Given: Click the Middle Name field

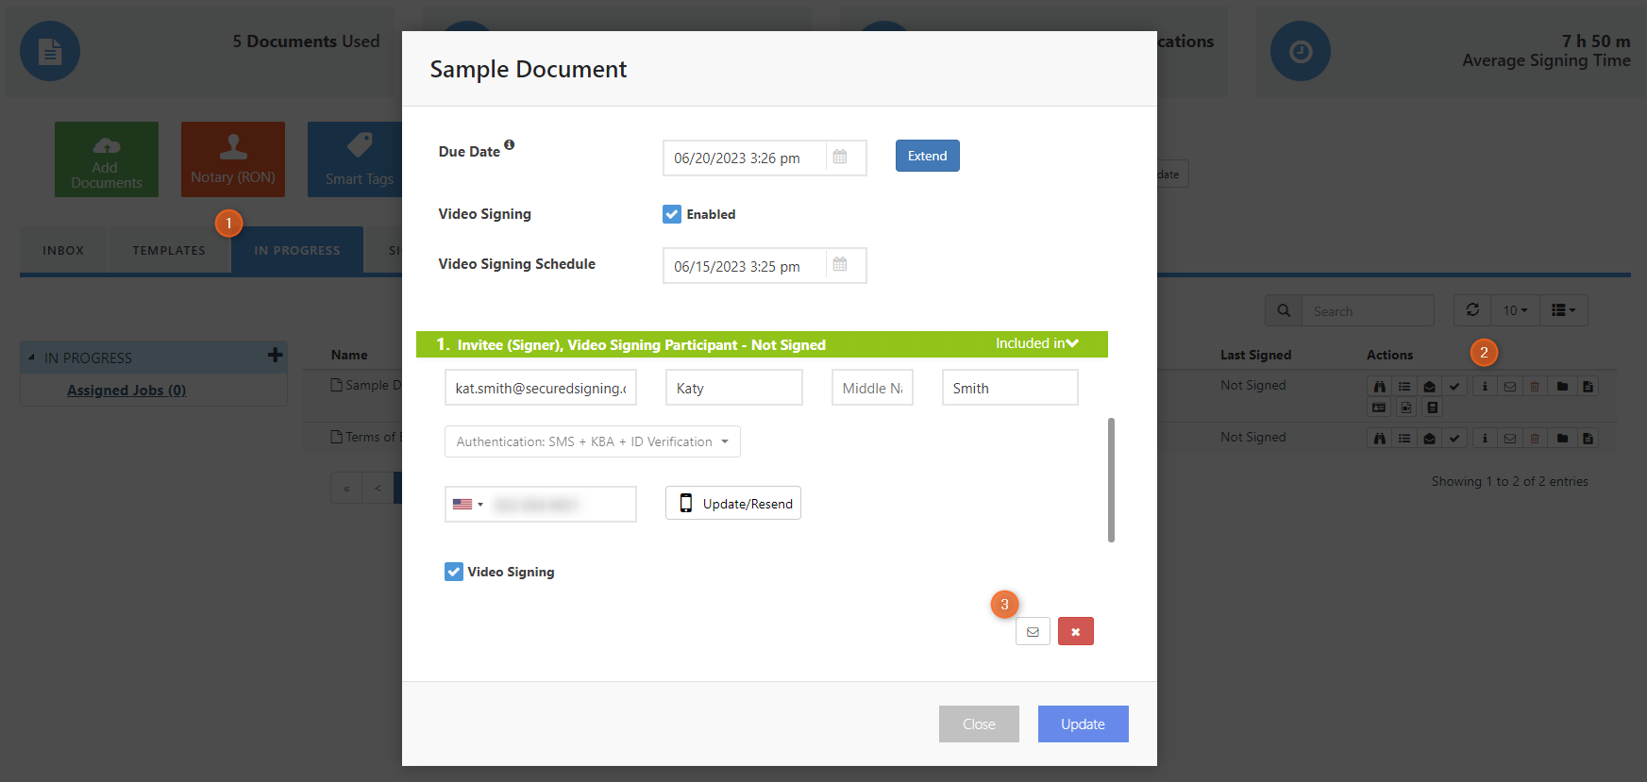Looking at the screenshot, I should click(x=872, y=388).
